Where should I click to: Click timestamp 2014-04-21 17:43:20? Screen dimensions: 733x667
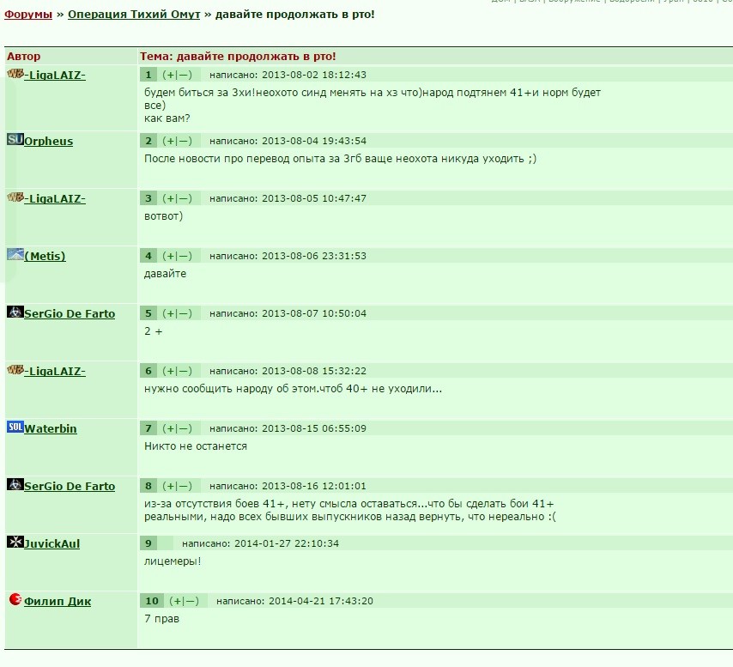click(x=321, y=601)
